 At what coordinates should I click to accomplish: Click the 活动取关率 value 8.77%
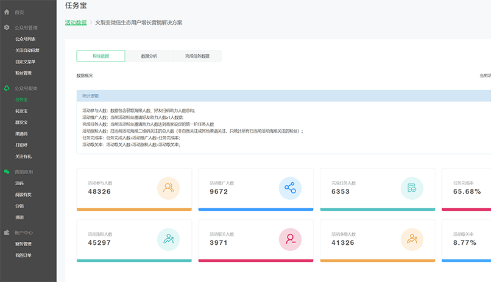[x=465, y=242]
